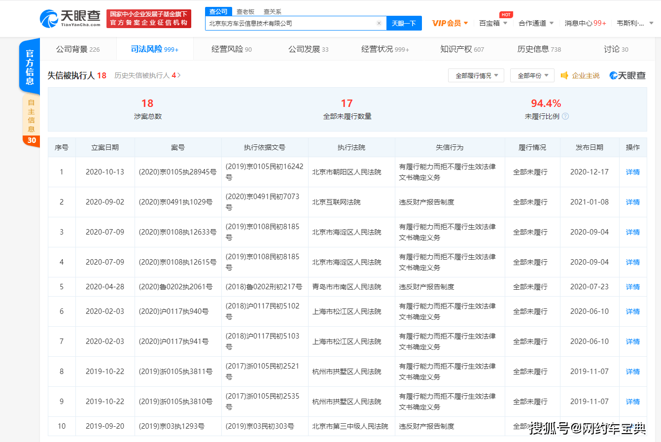Switch to the 经营风险 tab

(232, 49)
